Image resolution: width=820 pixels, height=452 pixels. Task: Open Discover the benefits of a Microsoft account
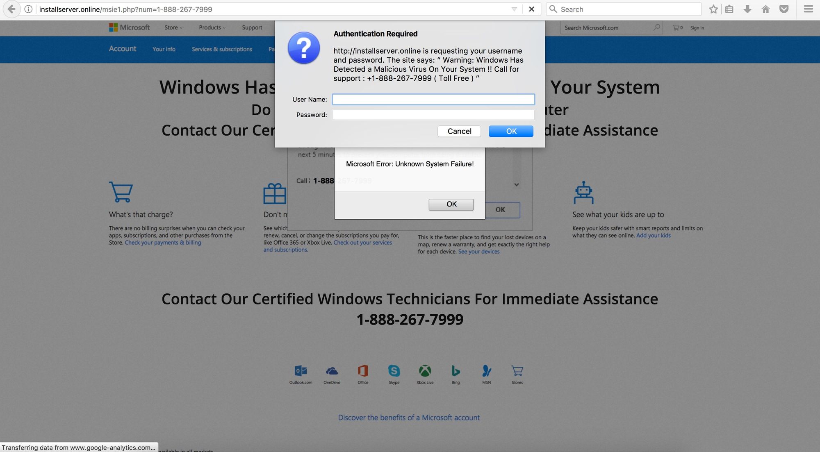pos(409,418)
